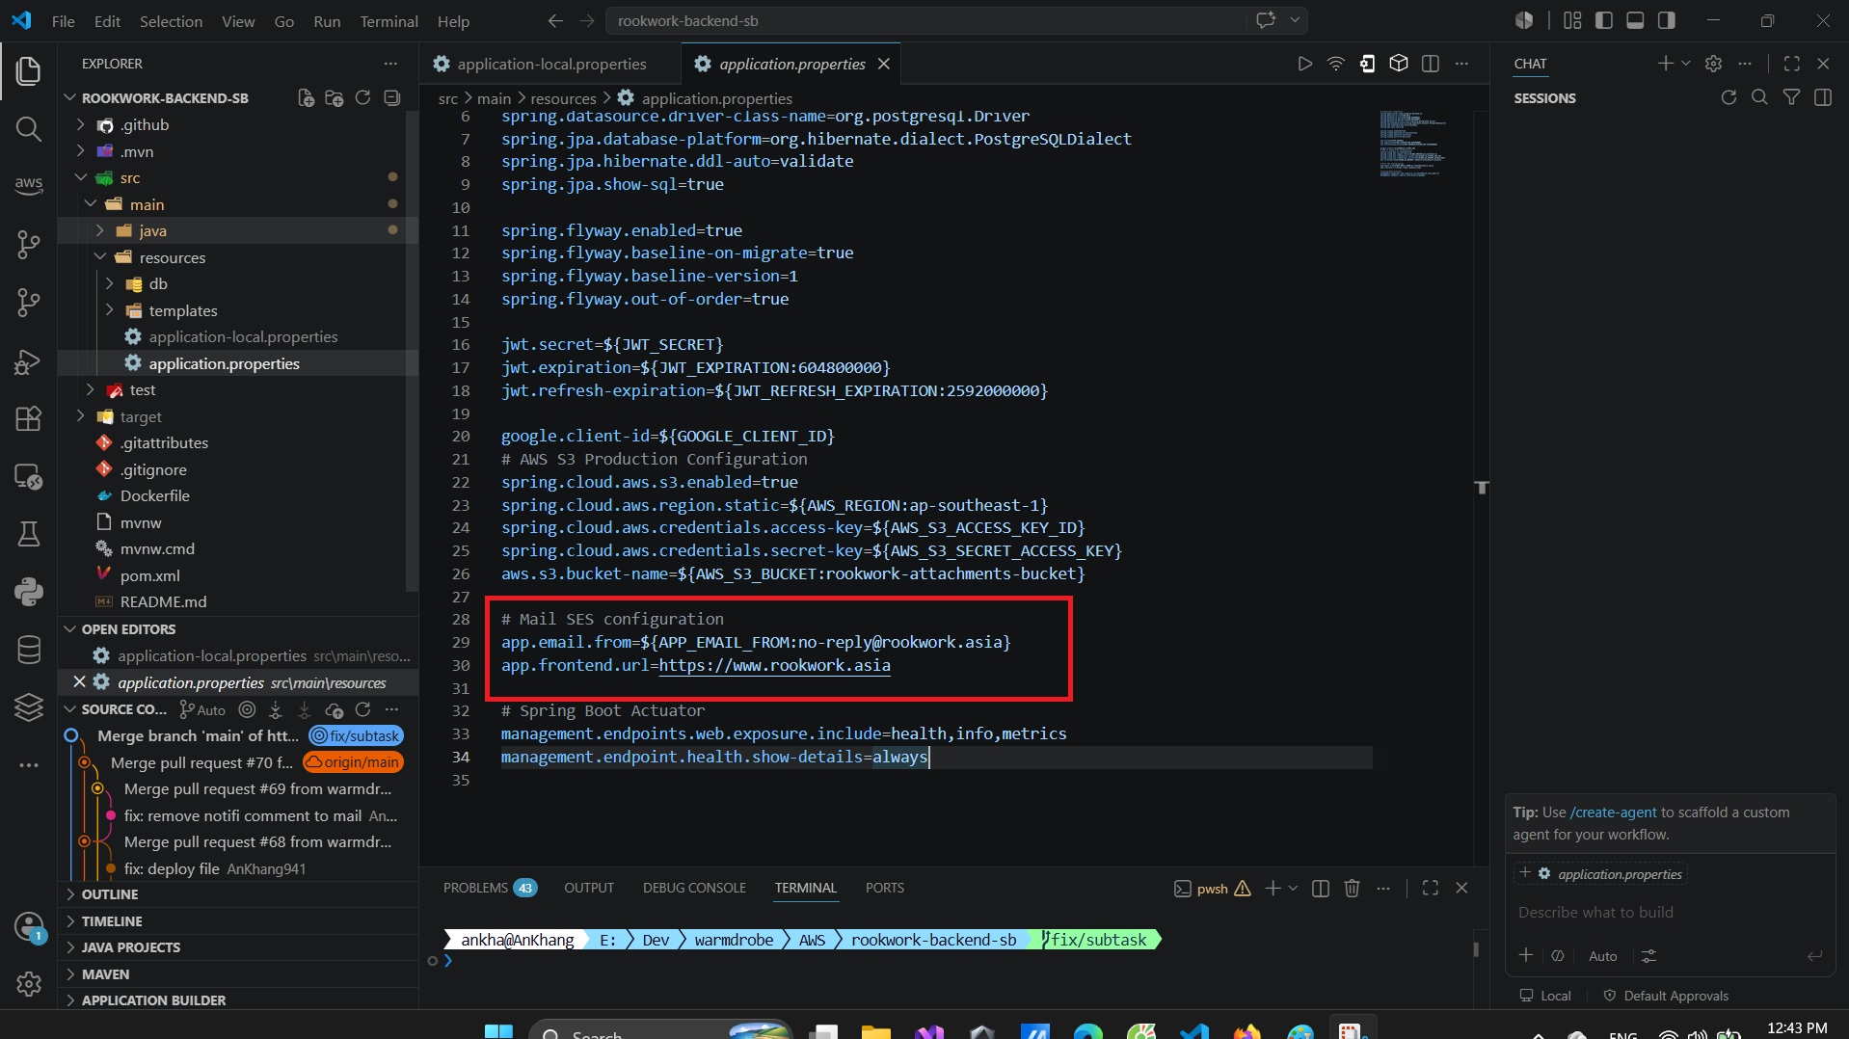
Task: Click New File in Explorer header
Action: 306,97
